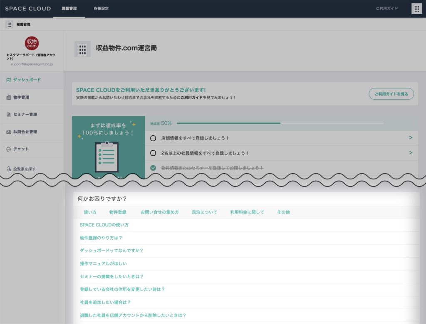Switch to the 掲載管理 top tab

click(69, 9)
